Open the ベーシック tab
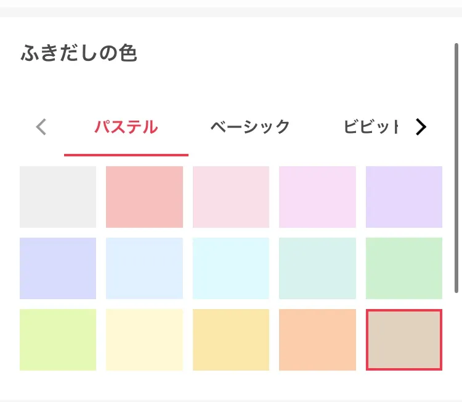The width and height of the screenshot is (462, 402). [249, 127]
